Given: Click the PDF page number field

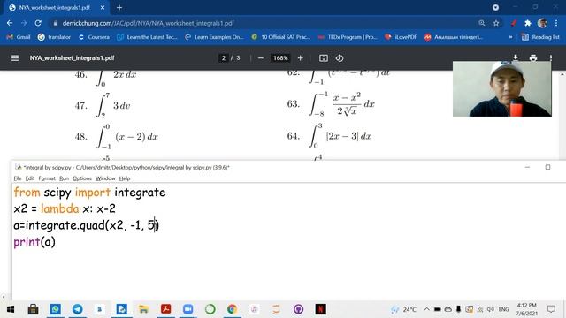Looking at the screenshot, I should (x=224, y=58).
